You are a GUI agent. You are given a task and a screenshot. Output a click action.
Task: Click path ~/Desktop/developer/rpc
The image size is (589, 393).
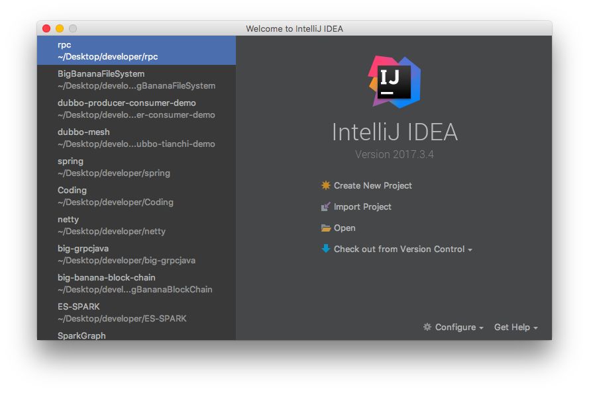tap(108, 57)
